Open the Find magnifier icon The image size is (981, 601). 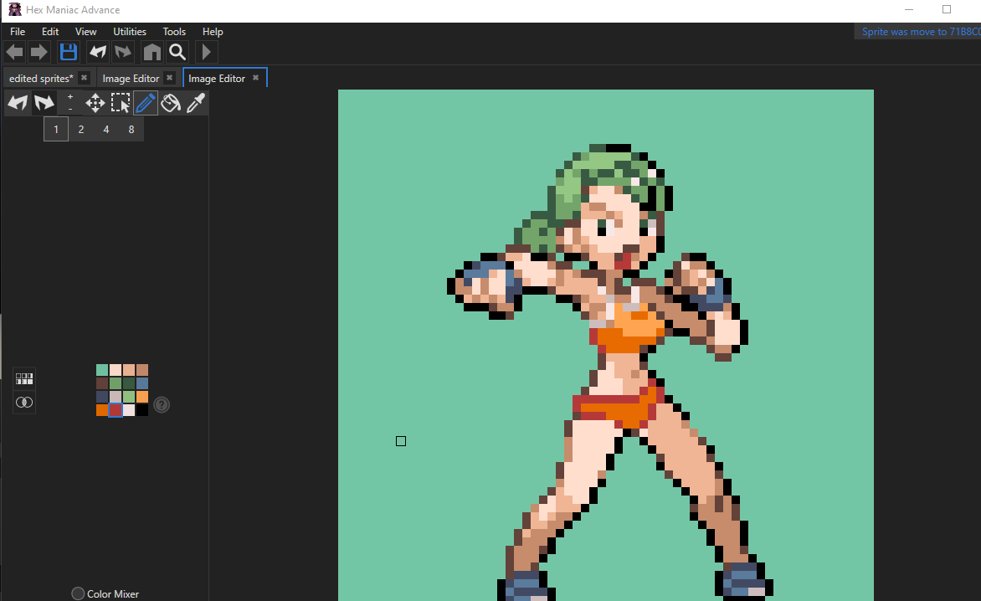[x=177, y=52]
